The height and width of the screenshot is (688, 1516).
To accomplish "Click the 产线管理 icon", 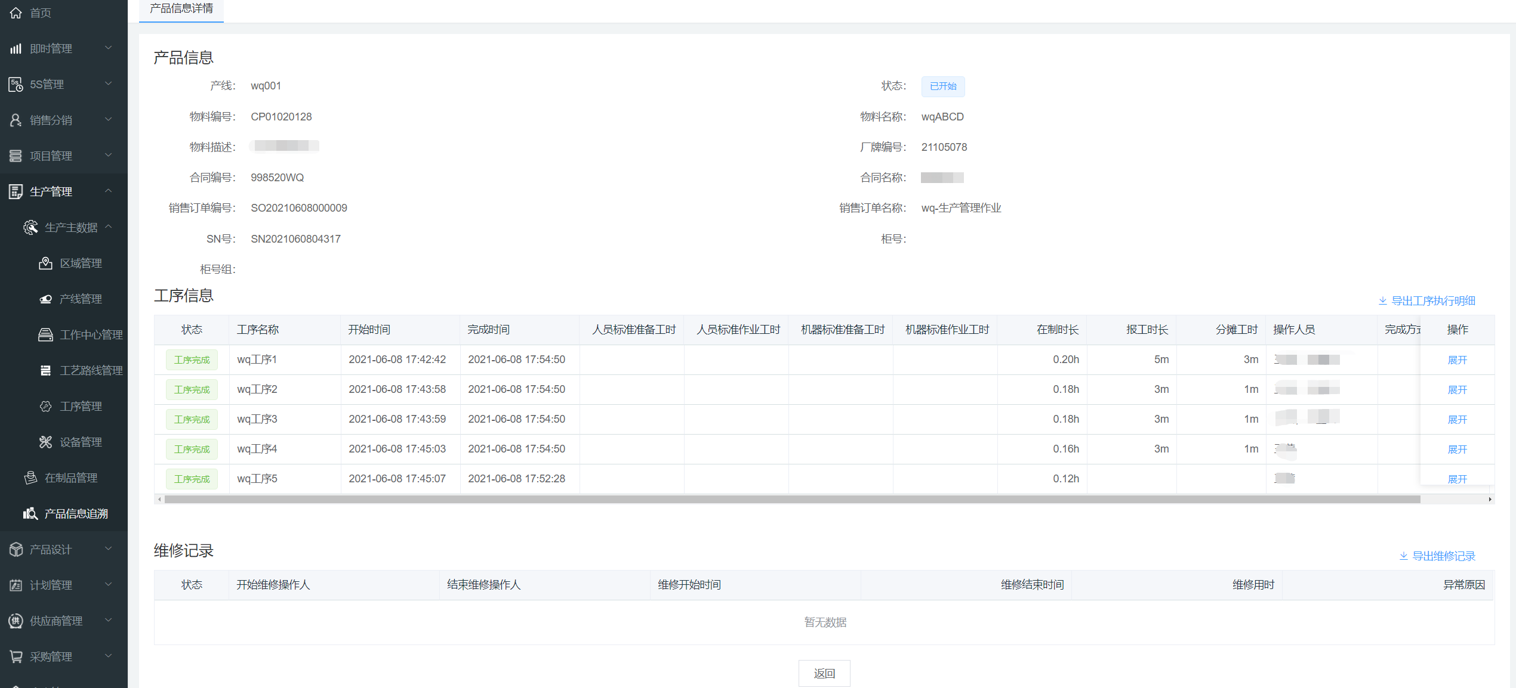I will 46,299.
